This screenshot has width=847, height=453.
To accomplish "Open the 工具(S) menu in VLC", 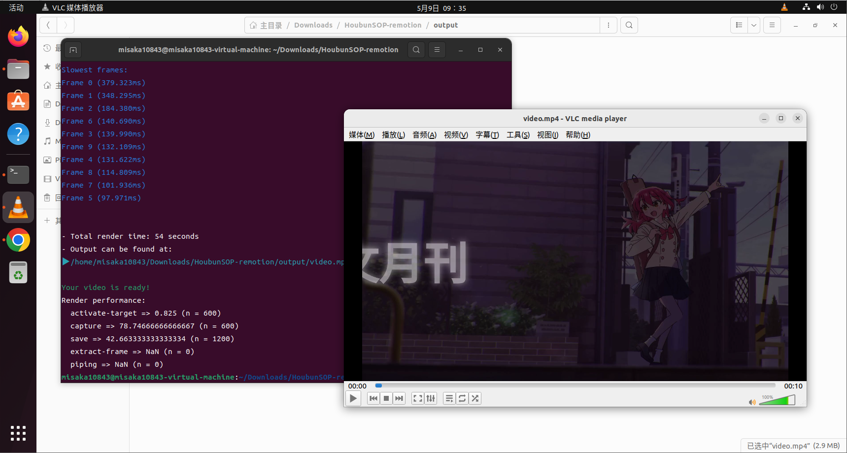I will pos(518,135).
